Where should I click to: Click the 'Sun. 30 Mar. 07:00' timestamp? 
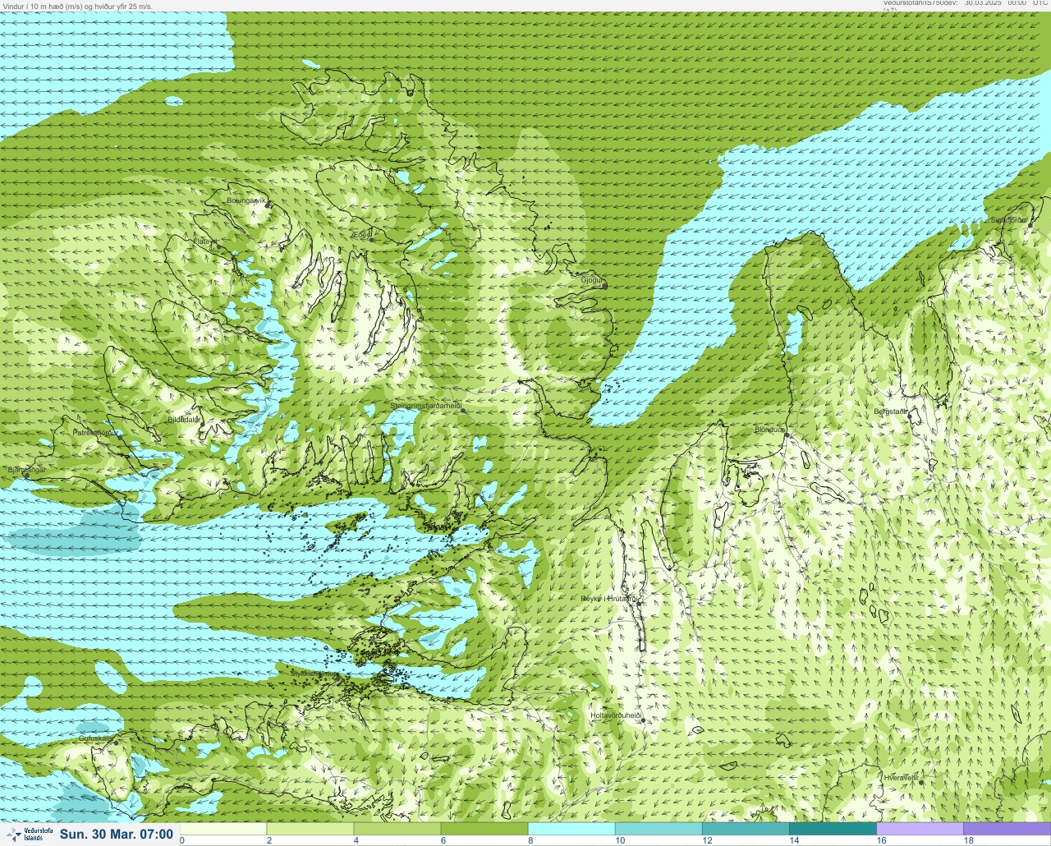pyautogui.click(x=117, y=835)
